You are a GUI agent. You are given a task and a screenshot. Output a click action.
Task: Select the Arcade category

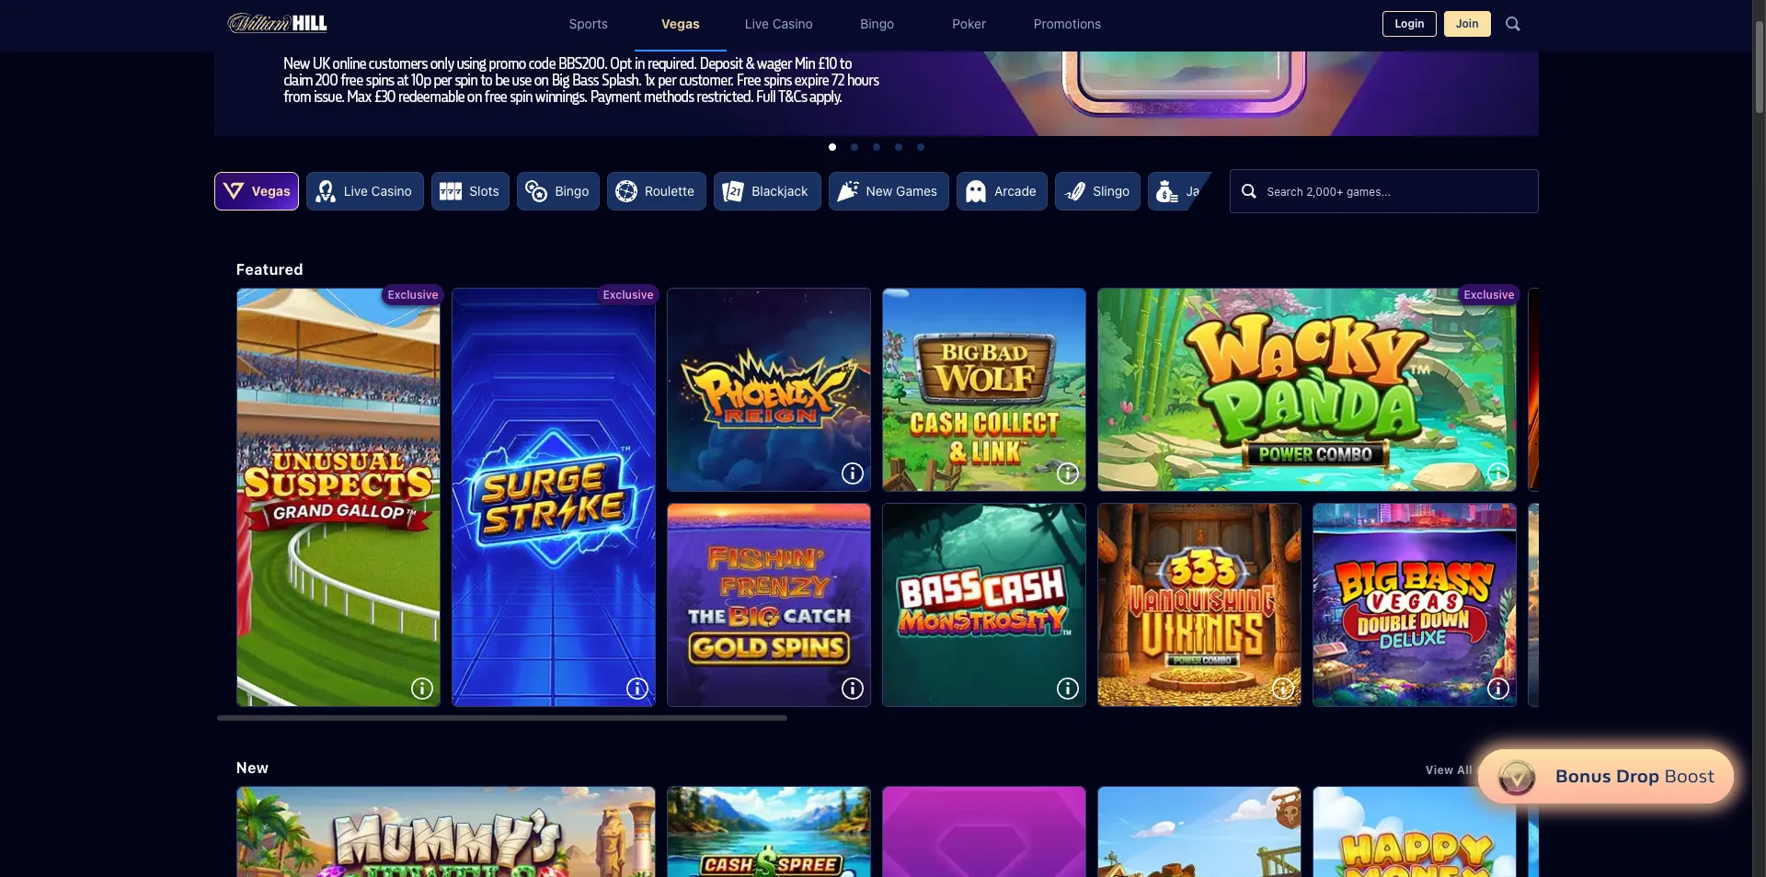pyautogui.click(x=1002, y=191)
